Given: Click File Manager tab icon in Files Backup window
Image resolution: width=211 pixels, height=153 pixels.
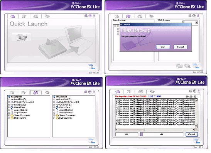Looking at the screenshot, I should click(x=140, y=16).
